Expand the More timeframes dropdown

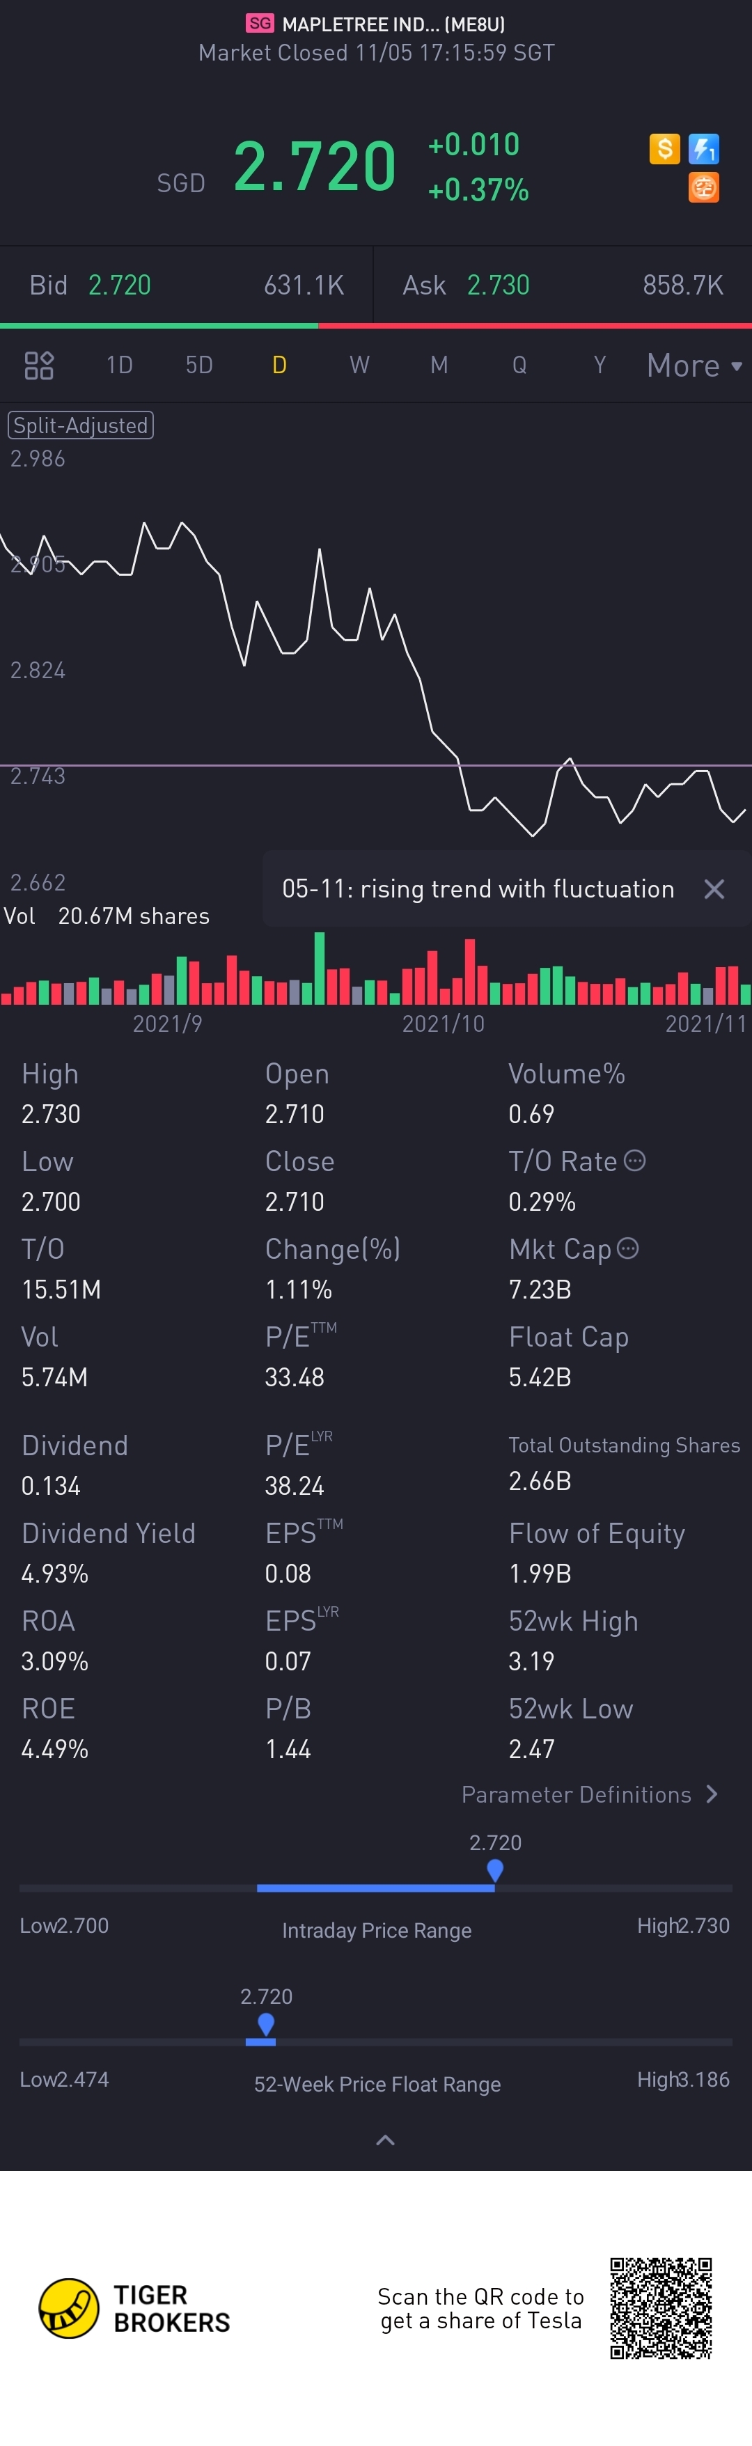coord(694,366)
